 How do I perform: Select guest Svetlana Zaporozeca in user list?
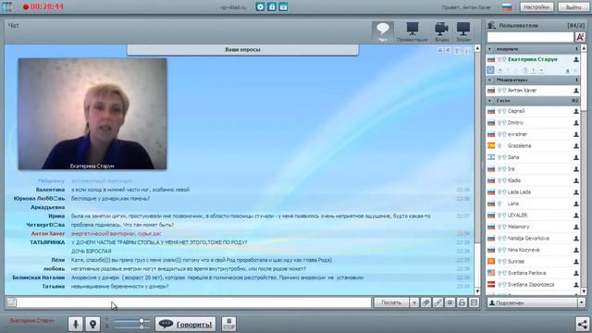point(533,285)
